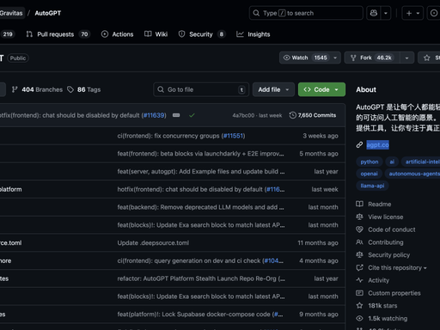The width and height of the screenshot is (440, 330).
Task: Focus the Type / to search field
Action: pos(306,13)
